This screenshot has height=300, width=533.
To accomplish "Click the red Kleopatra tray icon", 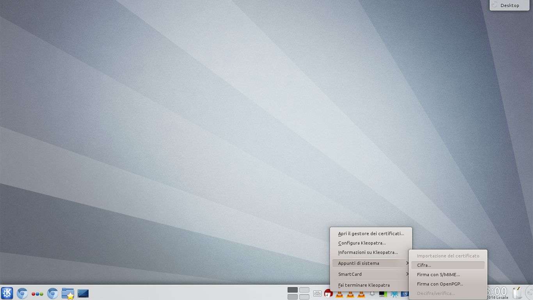I will (328, 293).
